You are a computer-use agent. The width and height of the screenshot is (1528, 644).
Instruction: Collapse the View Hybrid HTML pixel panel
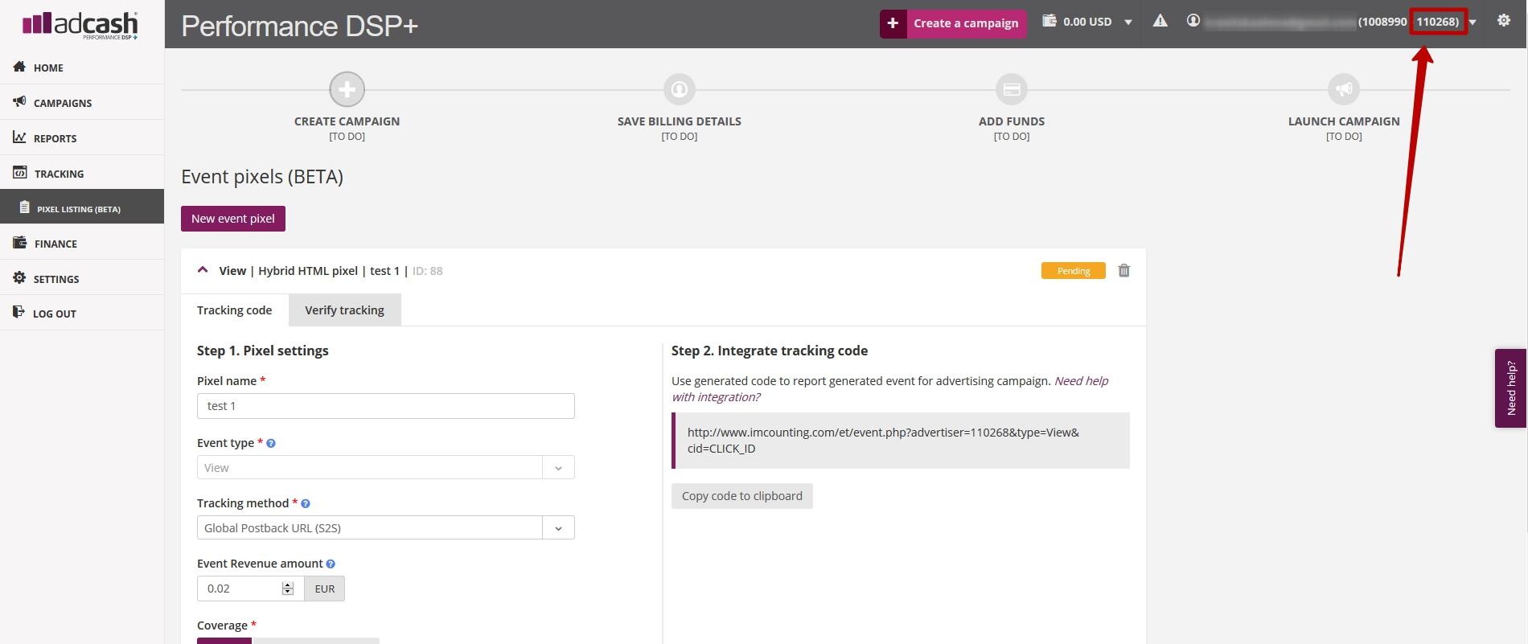tap(203, 271)
